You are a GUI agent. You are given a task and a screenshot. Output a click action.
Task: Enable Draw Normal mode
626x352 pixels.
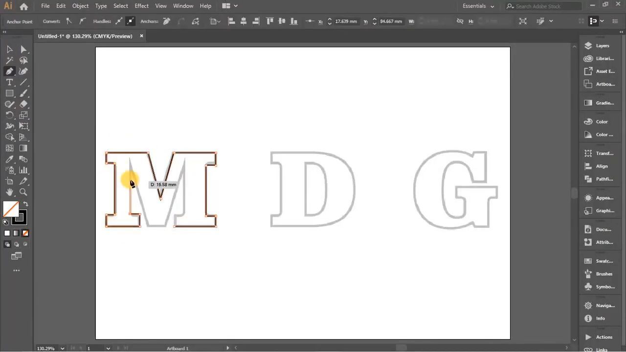(7, 244)
